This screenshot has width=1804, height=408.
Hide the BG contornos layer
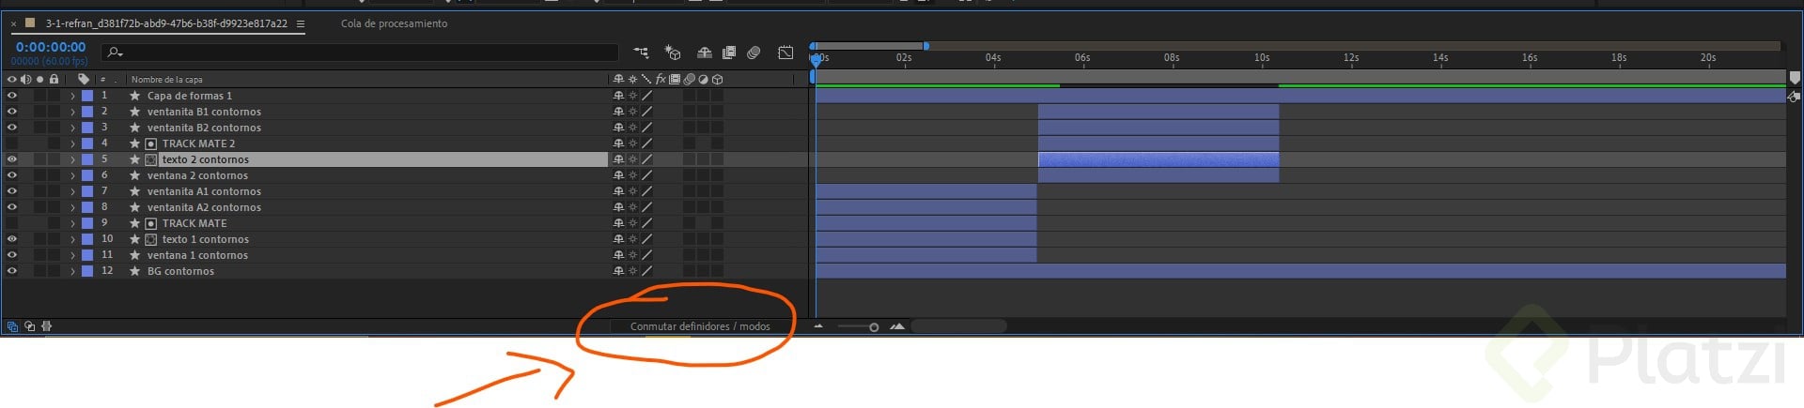(12, 271)
